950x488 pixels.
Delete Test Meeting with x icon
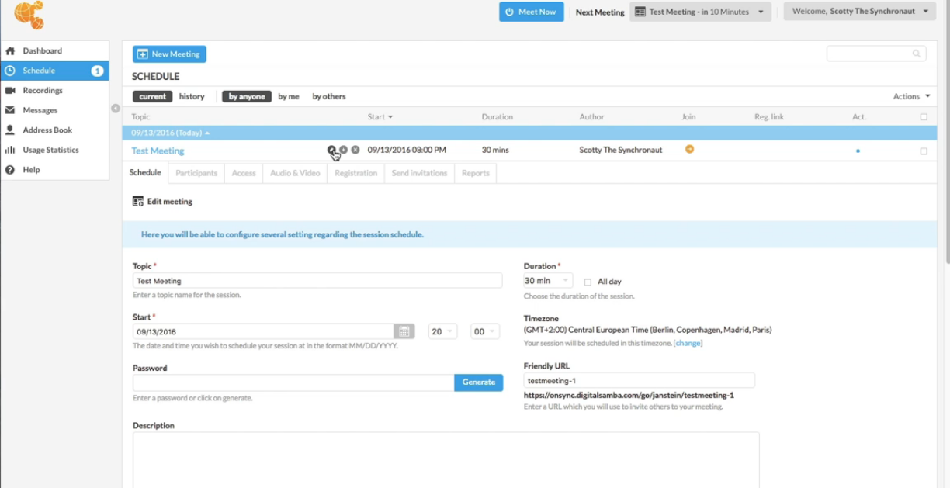[x=355, y=150]
